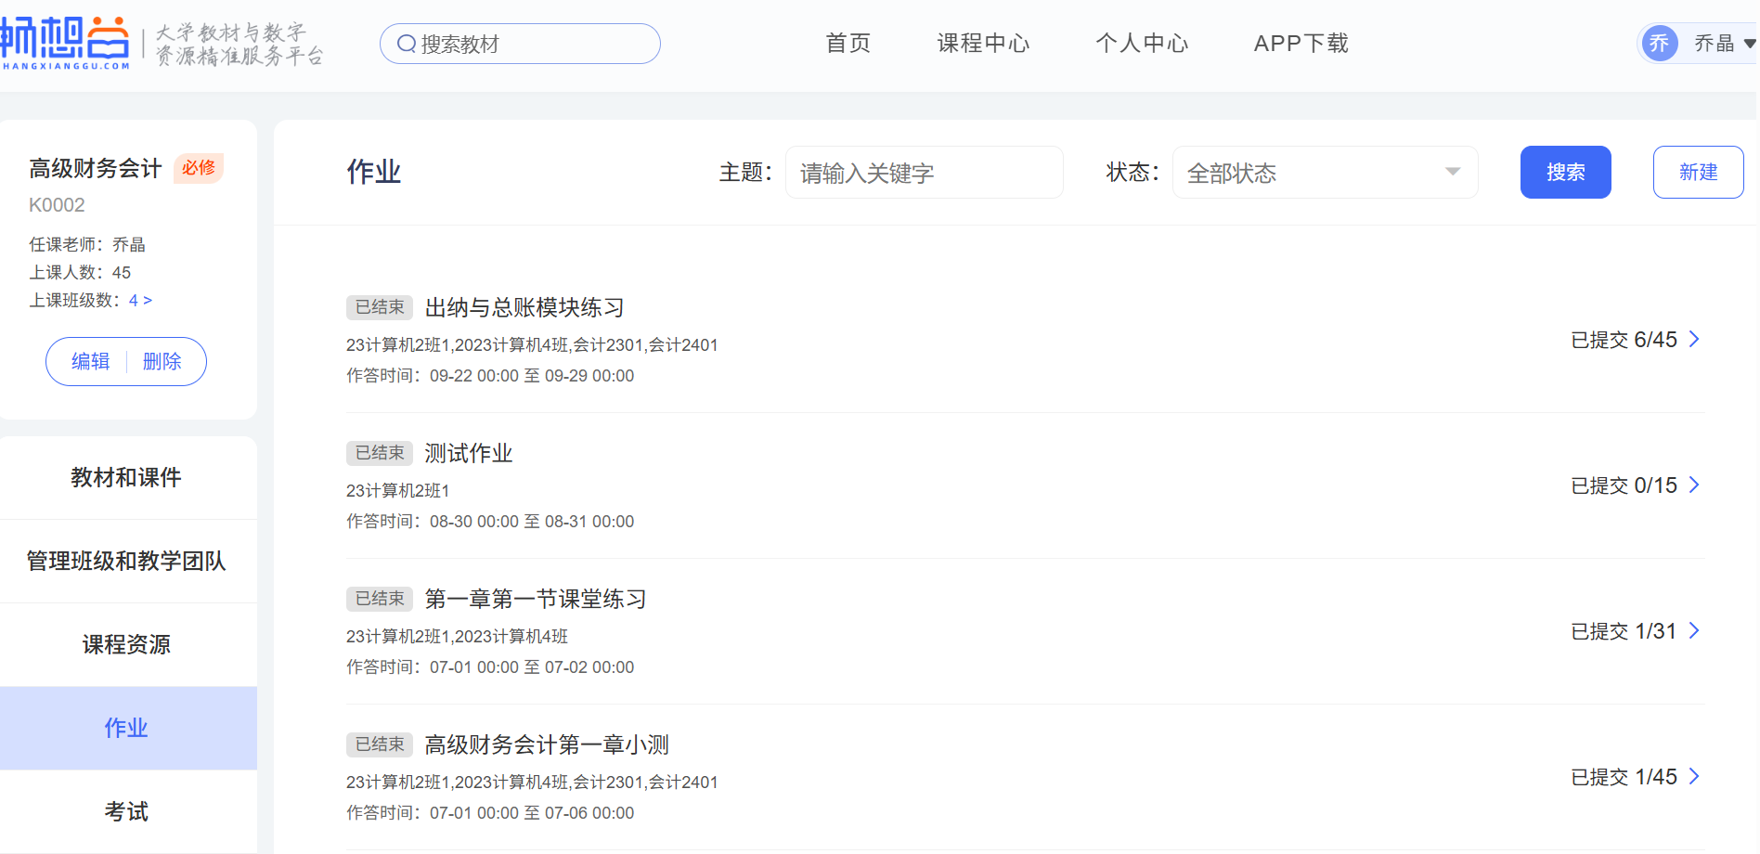Click 新建 to create a new assignment
Screen dimensions: 1760x854
(x=1698, y=173)
